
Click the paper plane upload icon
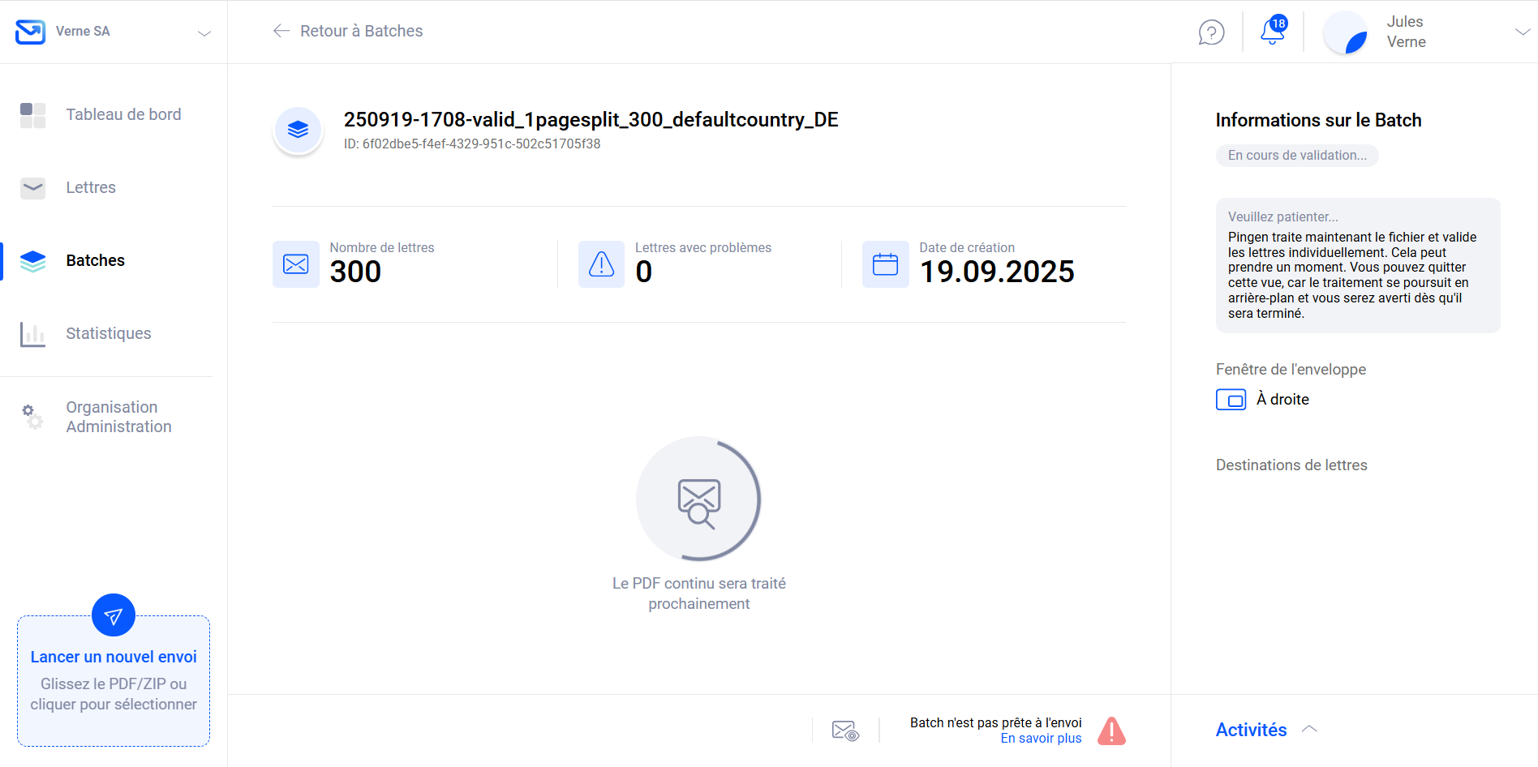coord(114,616)
